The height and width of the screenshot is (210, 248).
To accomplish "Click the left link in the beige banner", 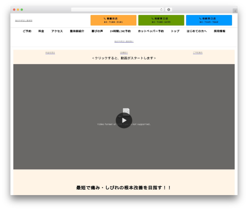I will 50,53.
